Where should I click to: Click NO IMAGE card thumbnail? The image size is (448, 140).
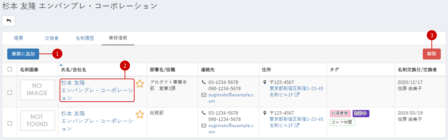pos(37,89)
